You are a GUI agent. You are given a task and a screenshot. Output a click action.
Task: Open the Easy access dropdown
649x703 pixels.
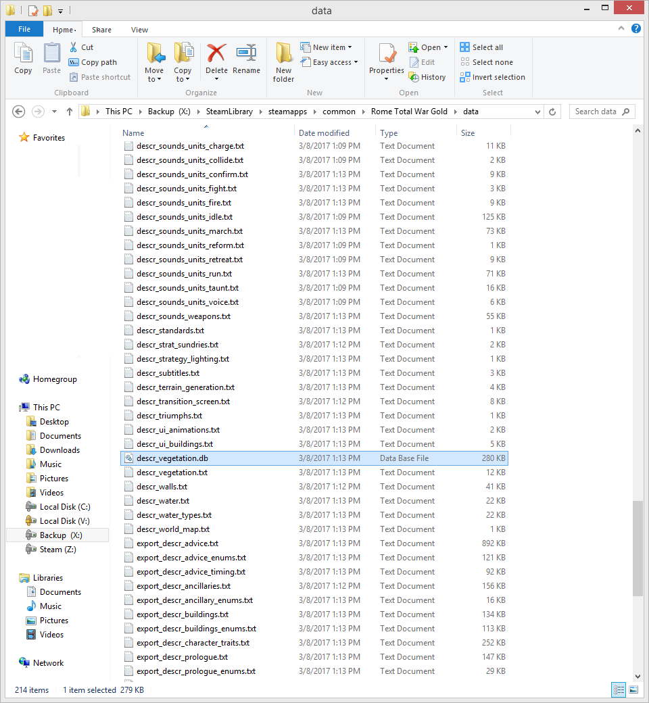coord(329,62)
